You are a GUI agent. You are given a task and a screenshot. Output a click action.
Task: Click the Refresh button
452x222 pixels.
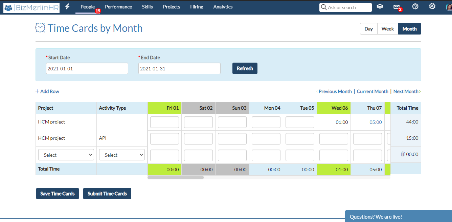tap(245, 68)
